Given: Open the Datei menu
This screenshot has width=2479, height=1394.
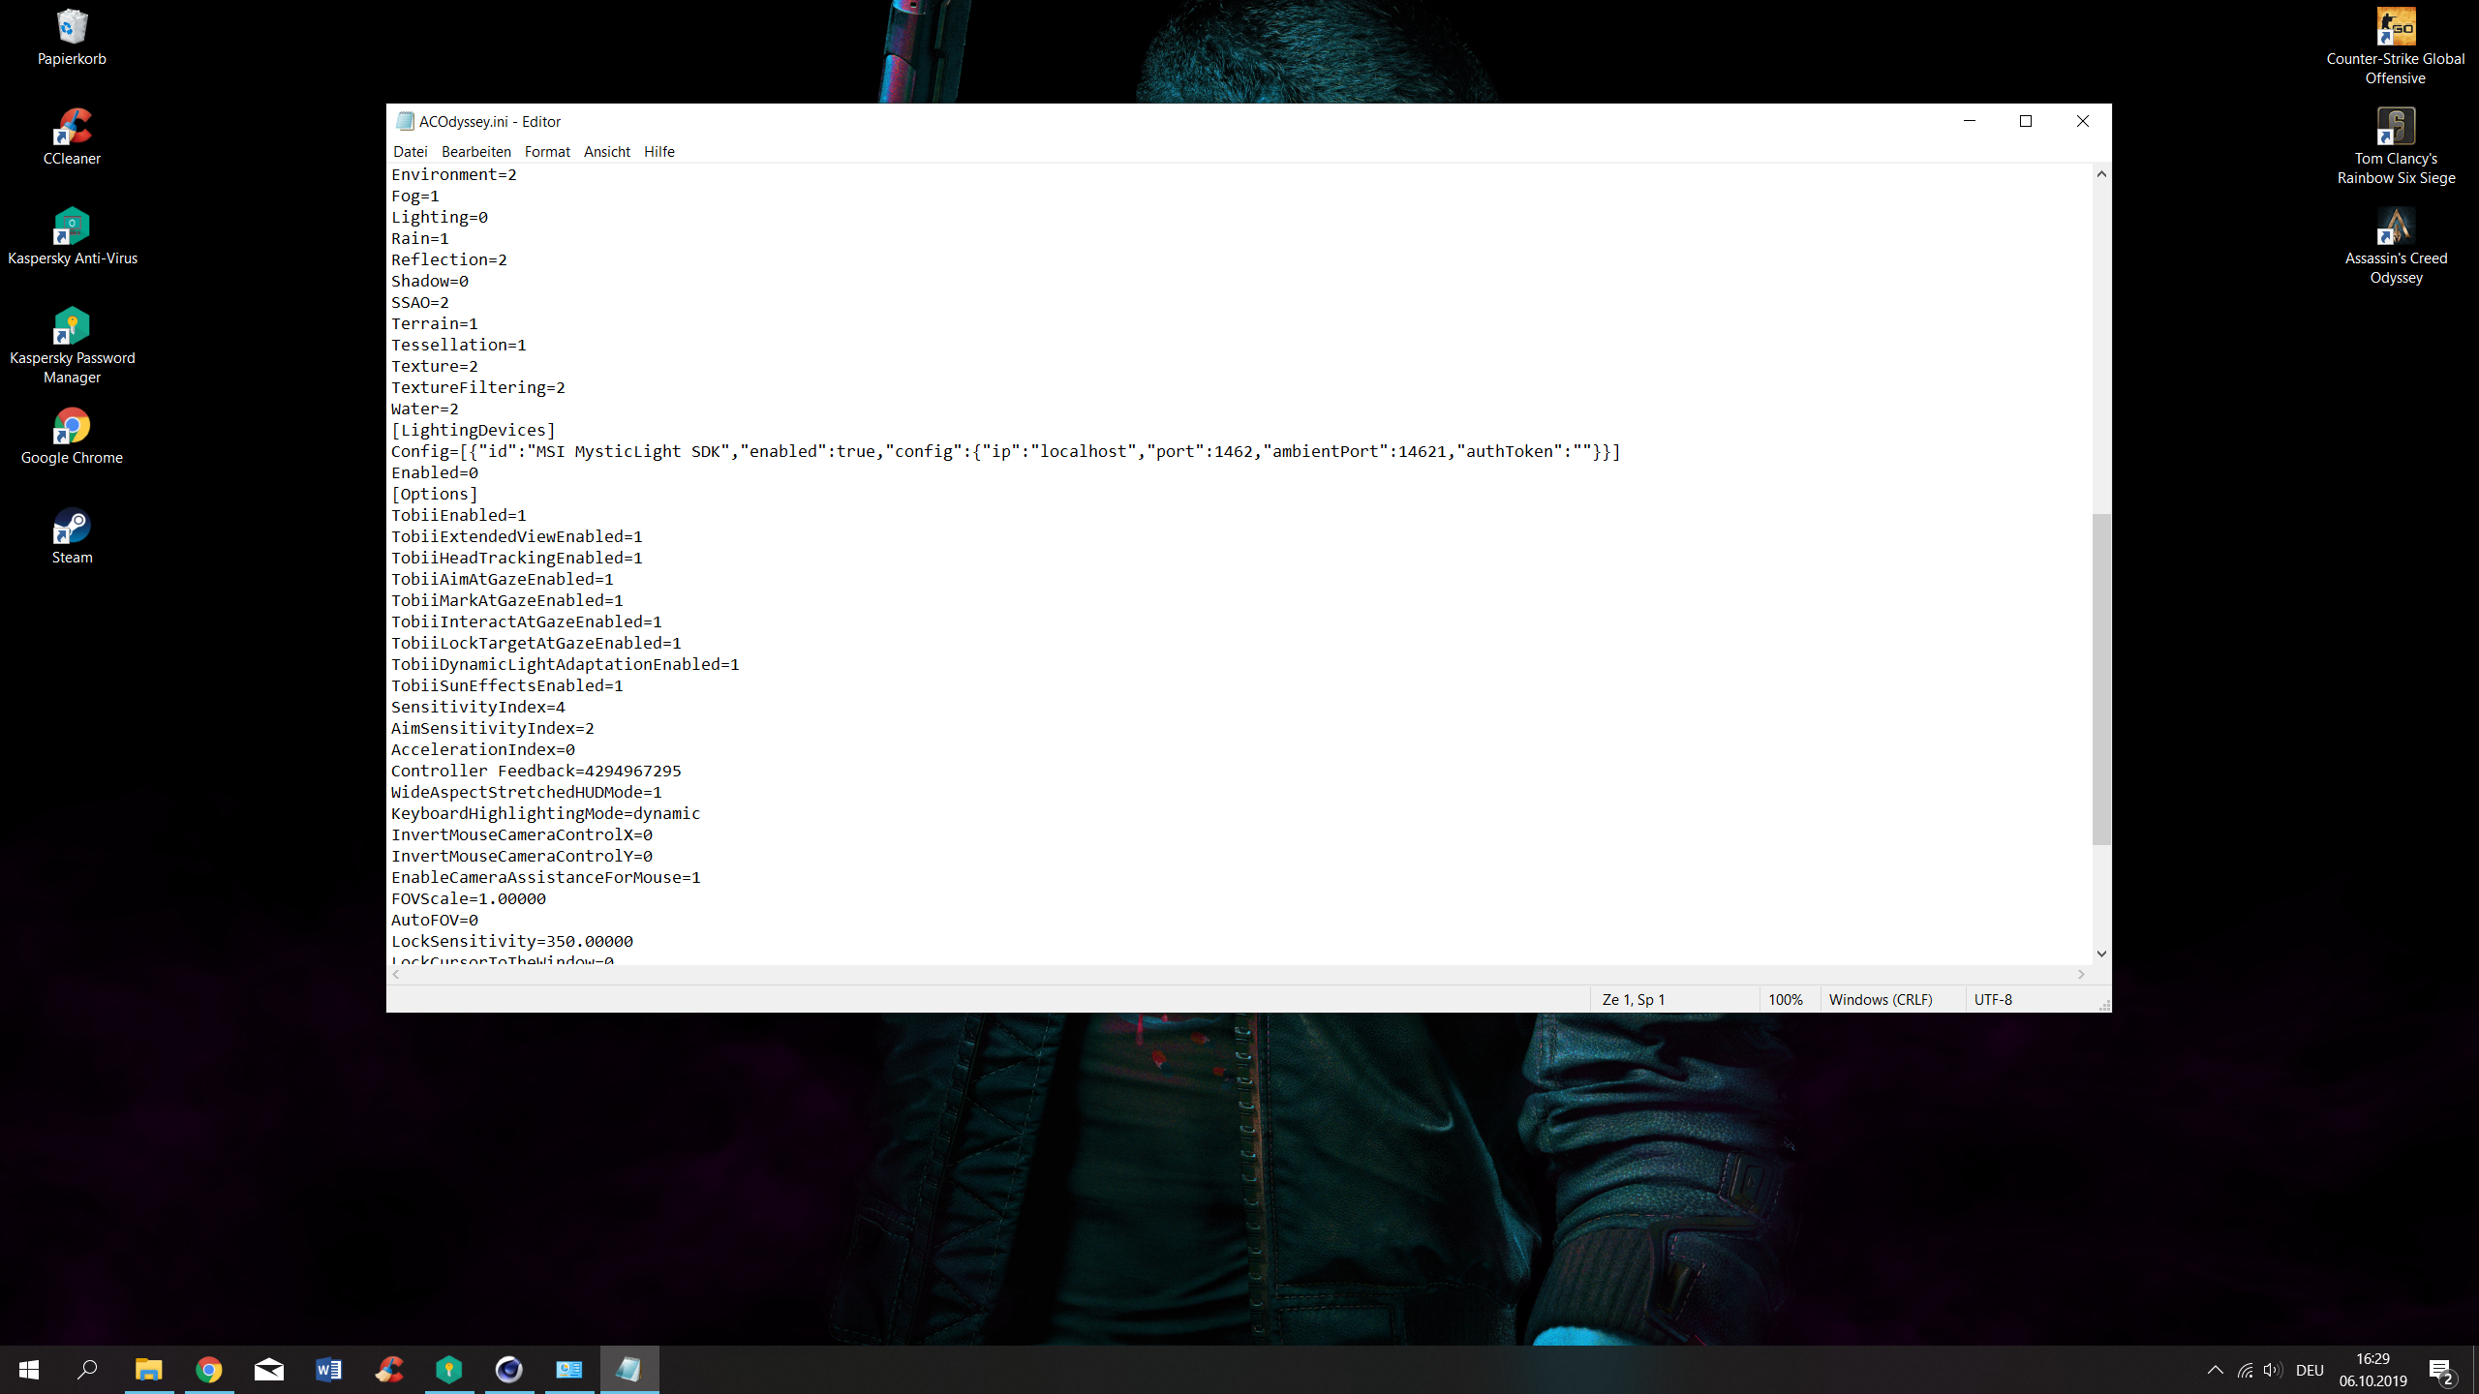Looking at the screenshot, I should [x=410, y=152].
